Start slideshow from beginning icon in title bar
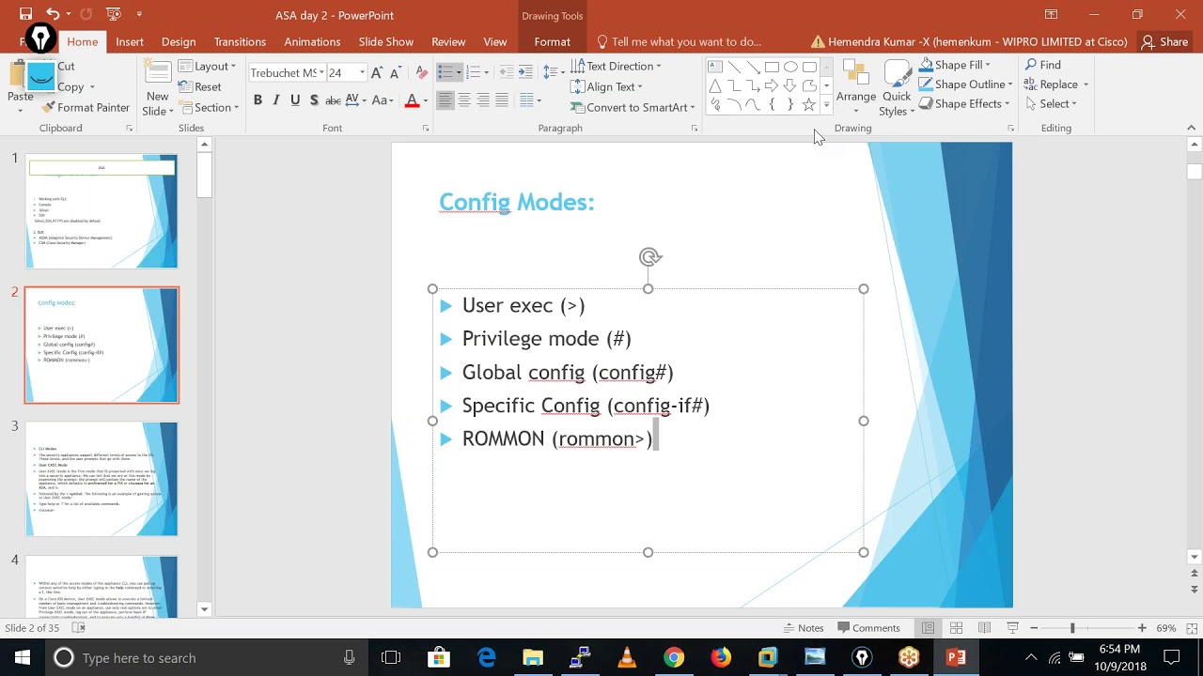1203x676 pixels. [114, 14]
